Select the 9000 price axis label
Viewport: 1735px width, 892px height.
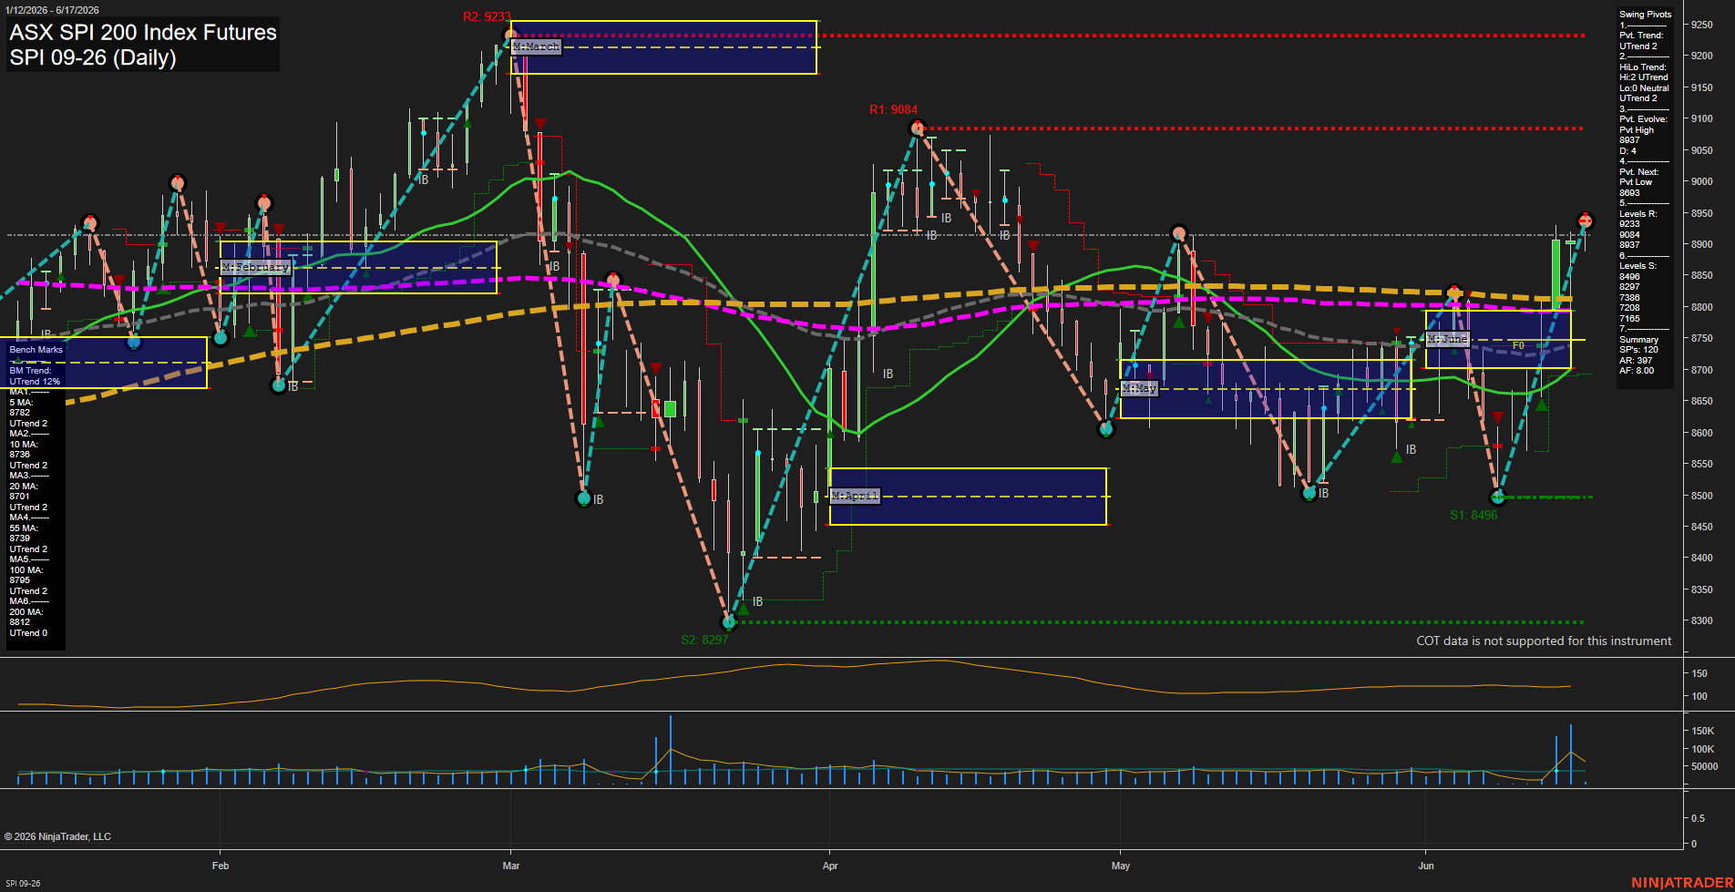coord(1701,182)
